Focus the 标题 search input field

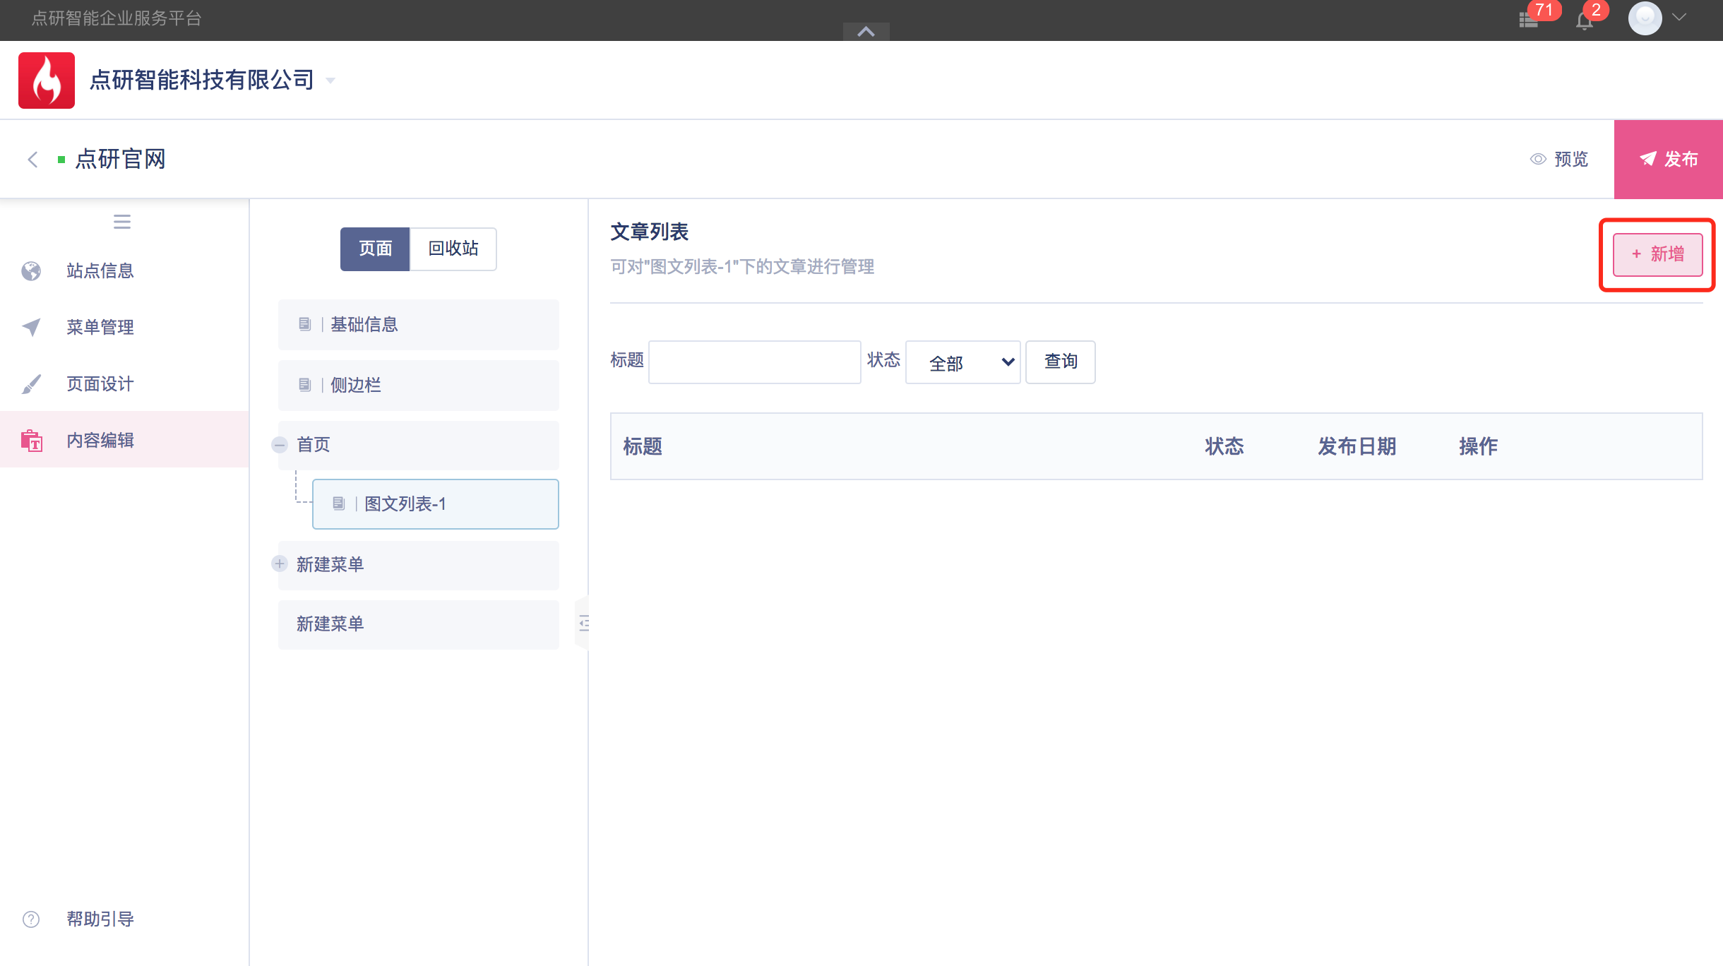pyautogui.click(x=754, y=362)
